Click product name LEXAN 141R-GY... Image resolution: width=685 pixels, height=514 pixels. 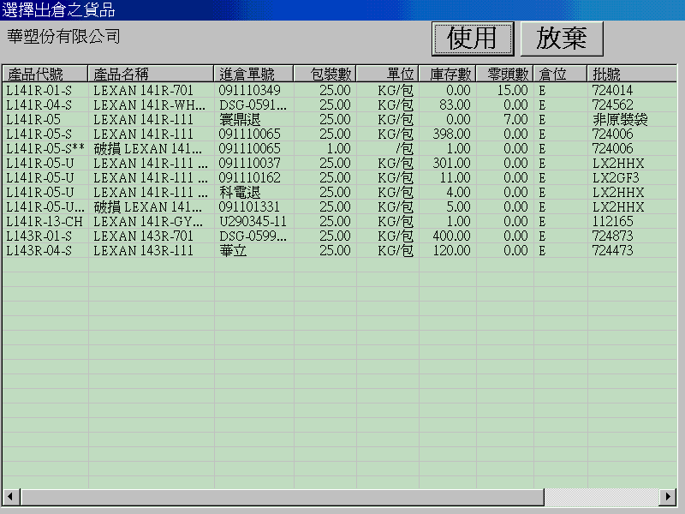pos(148,222)
